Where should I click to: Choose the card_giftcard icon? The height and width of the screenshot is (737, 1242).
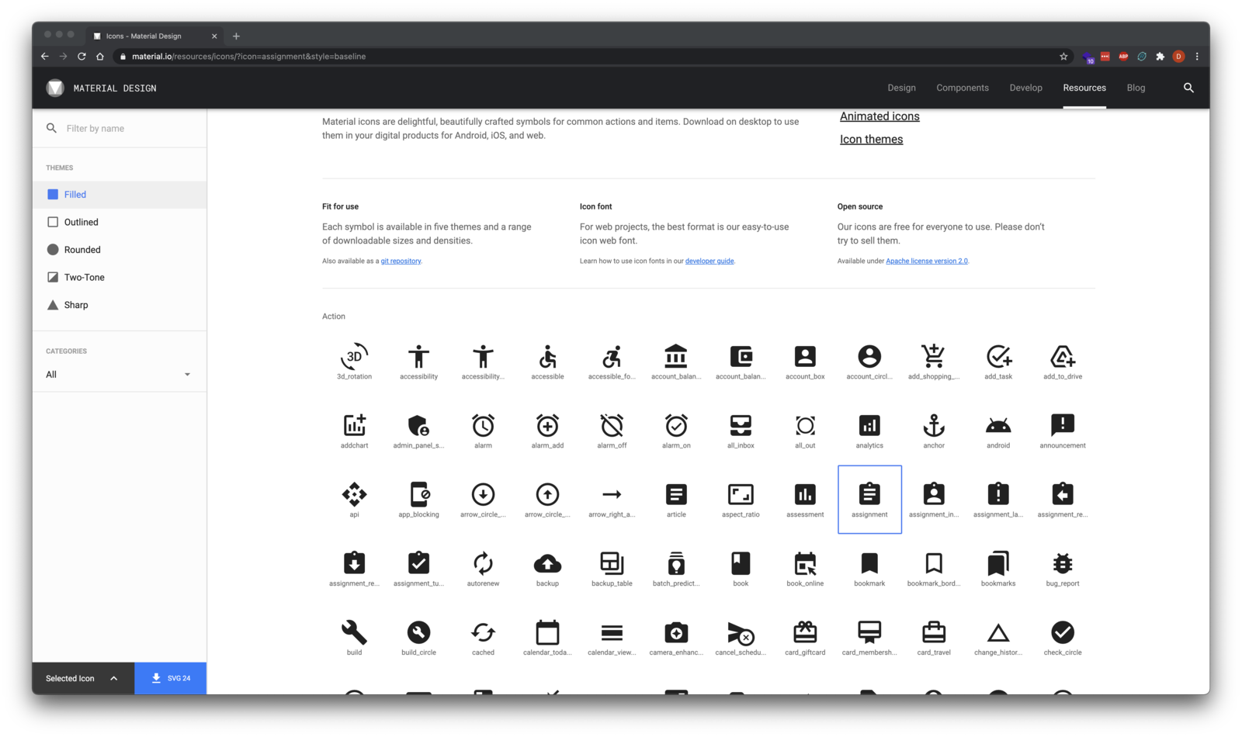805,632
